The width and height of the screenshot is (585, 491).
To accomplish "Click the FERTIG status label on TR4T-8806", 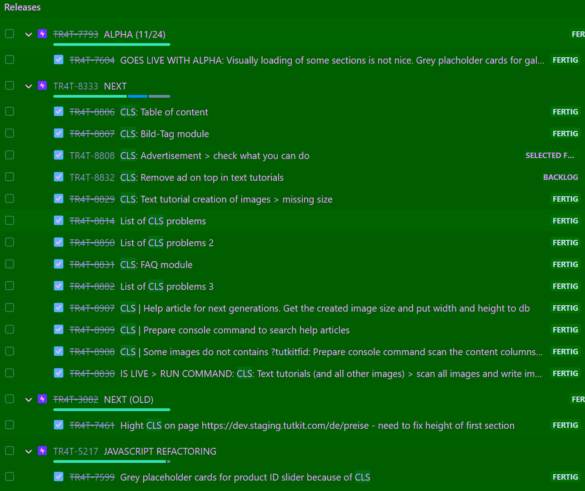I will click(x=565, y=111).
